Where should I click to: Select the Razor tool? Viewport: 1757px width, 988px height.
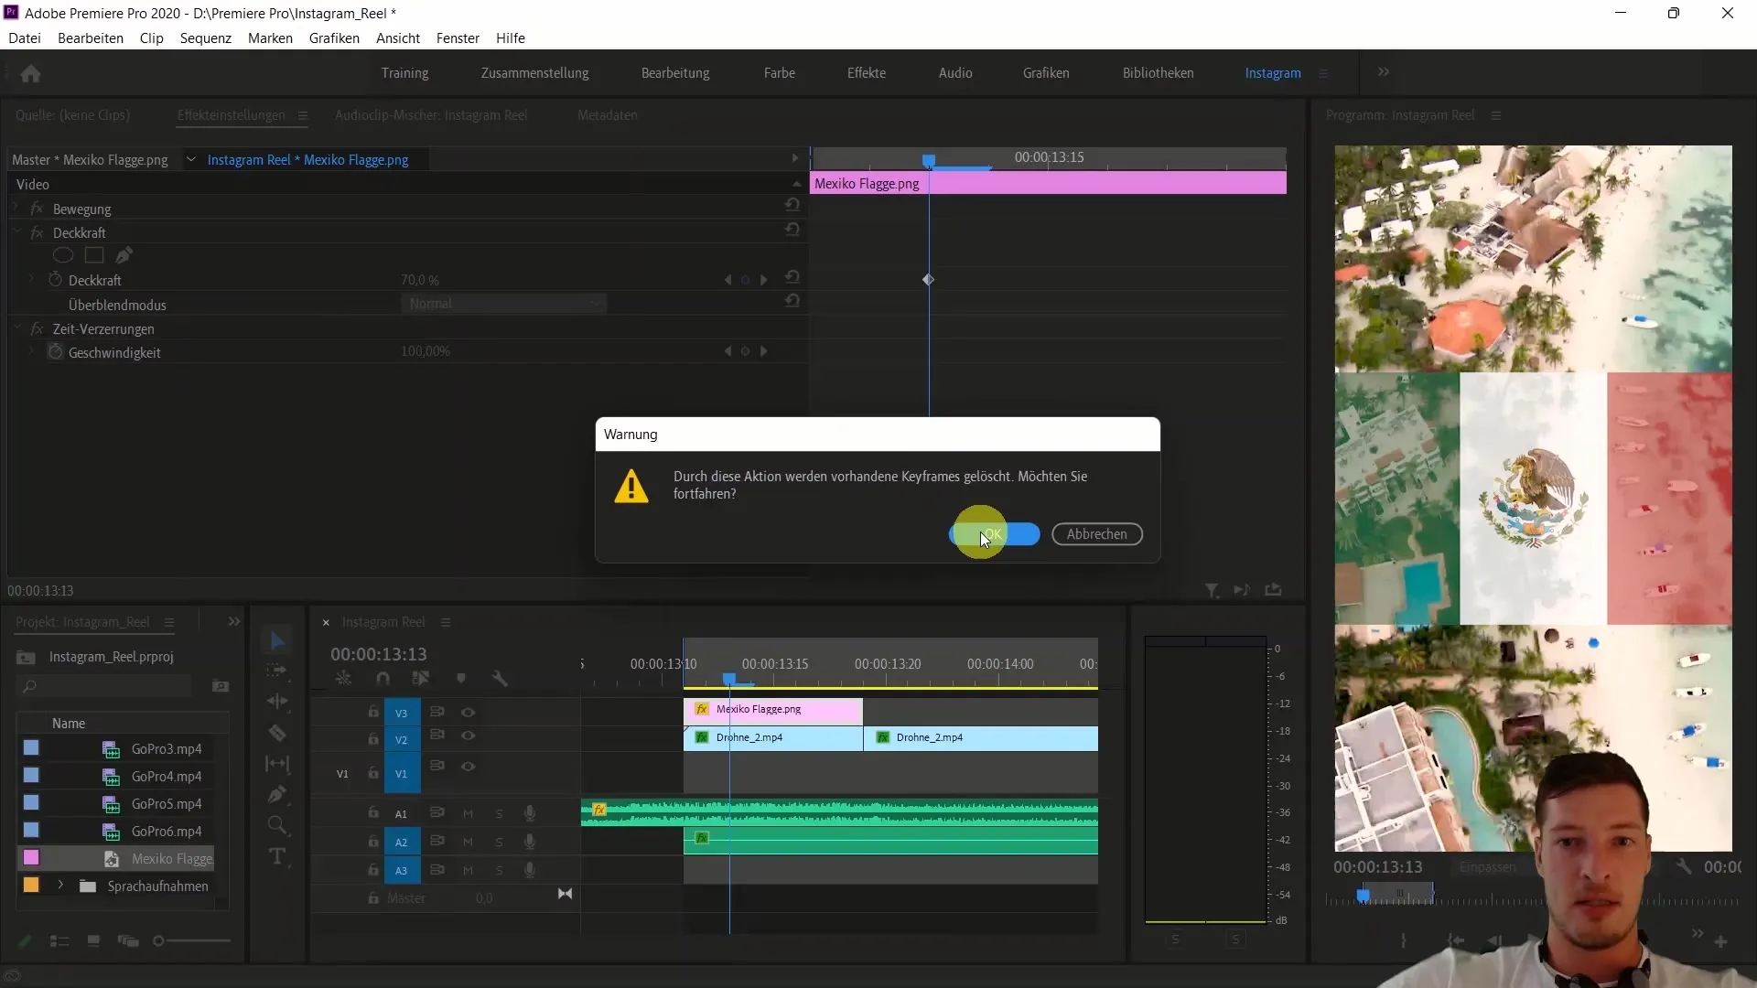[x=277, y=733]
